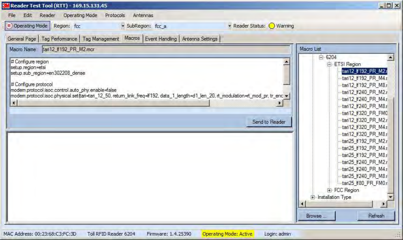
Task: Select macro tari25_lf240_PR_M8 in Macro List
Action: 364,176
